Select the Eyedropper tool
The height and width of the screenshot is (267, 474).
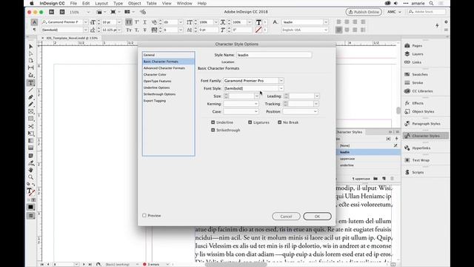point(31,163)
